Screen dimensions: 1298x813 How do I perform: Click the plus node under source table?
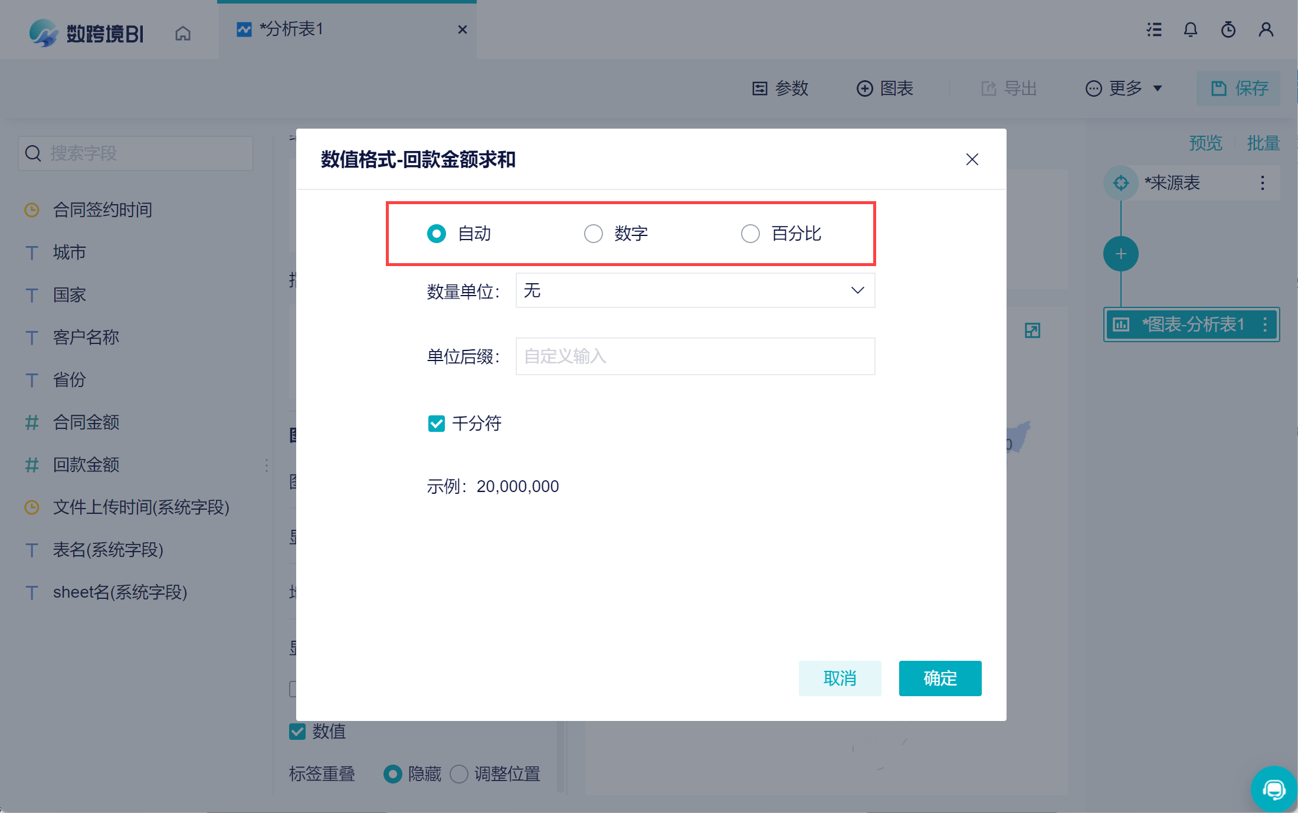pyautogui.click(x=1120, y=254)
